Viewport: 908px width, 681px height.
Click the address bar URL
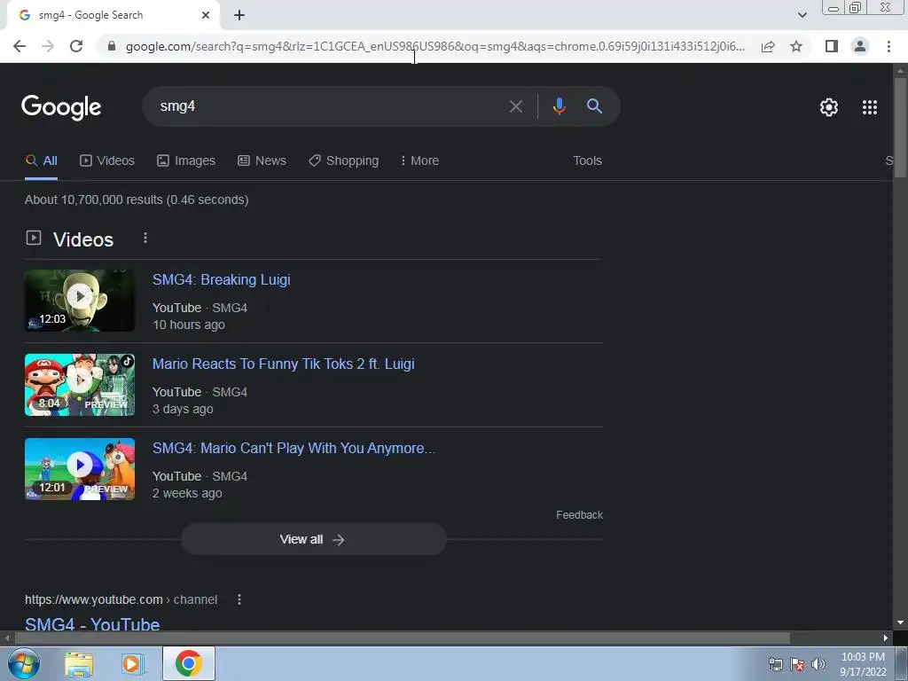coord(434,46)
